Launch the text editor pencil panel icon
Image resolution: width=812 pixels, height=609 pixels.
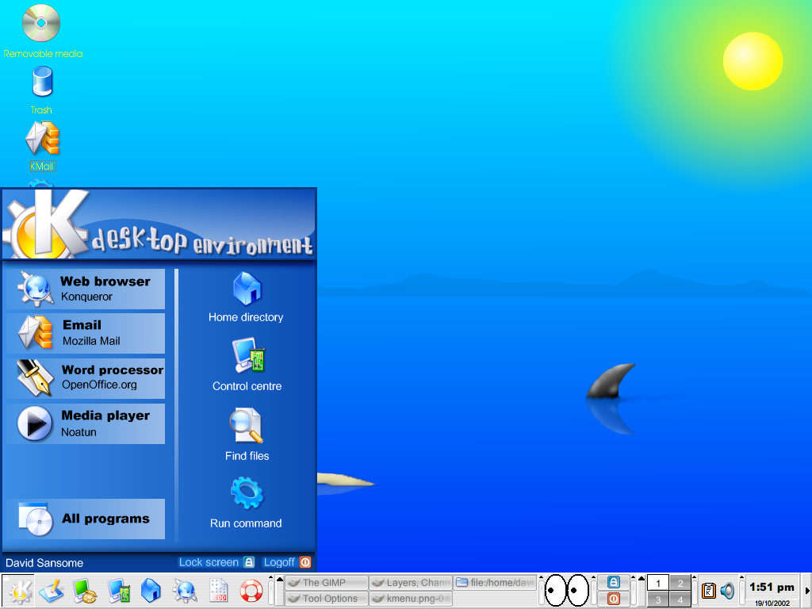point(52,591)
